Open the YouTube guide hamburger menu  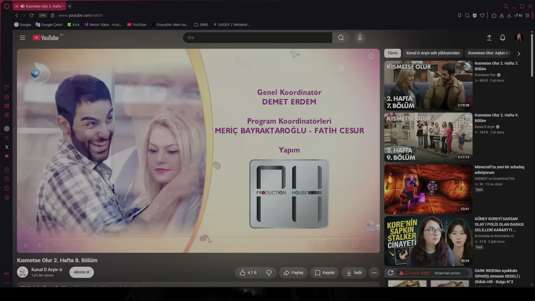click(23, 38)
